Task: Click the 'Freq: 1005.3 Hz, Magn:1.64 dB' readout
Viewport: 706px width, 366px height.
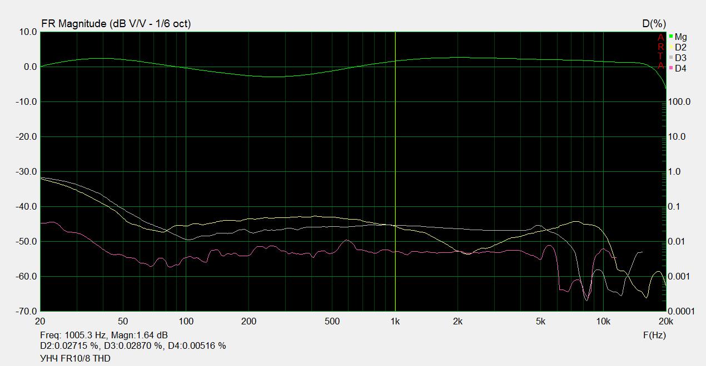Action: click(104, 335)
